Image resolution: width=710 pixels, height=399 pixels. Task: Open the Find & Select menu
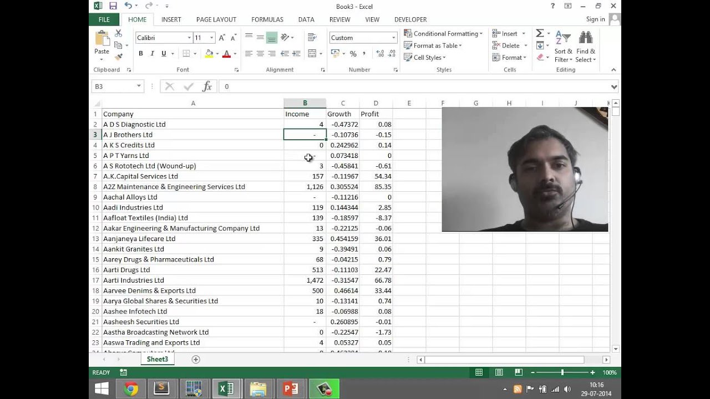pos(585,47)
